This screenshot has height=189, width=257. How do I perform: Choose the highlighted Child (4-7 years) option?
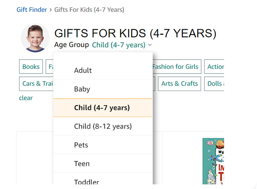click(x=102, y=107)
